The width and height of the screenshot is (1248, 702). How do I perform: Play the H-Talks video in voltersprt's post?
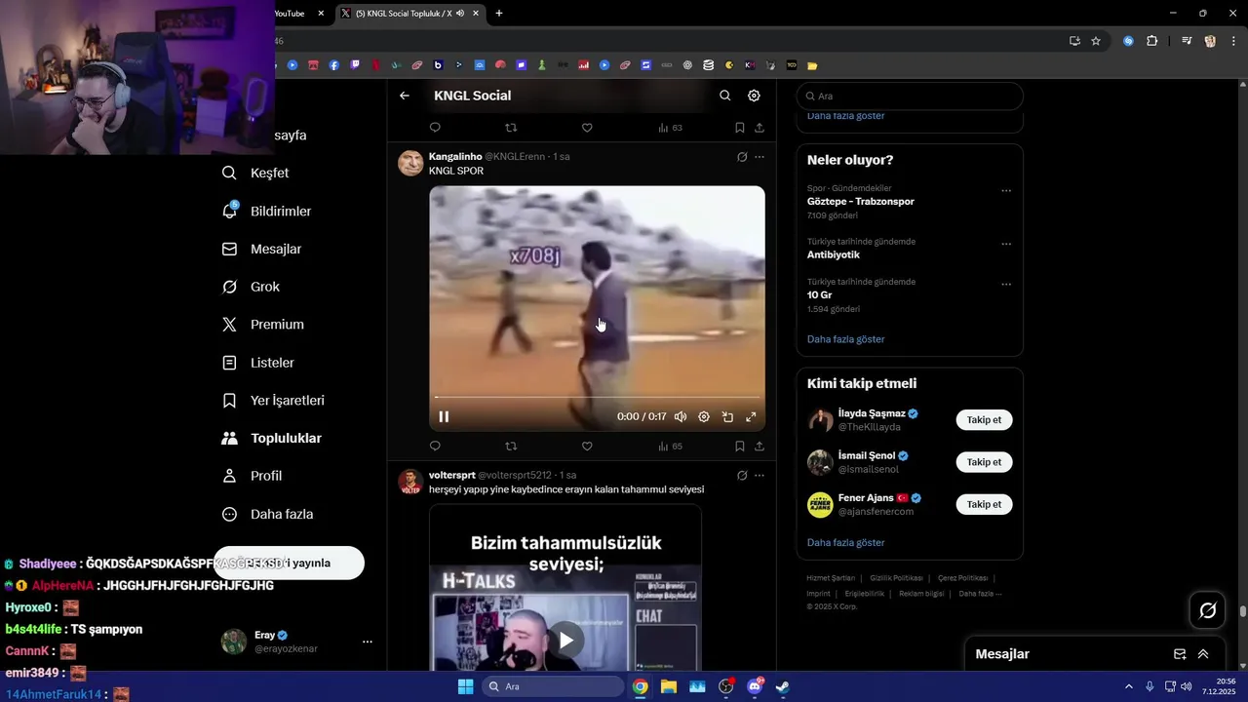pos(565,641)
